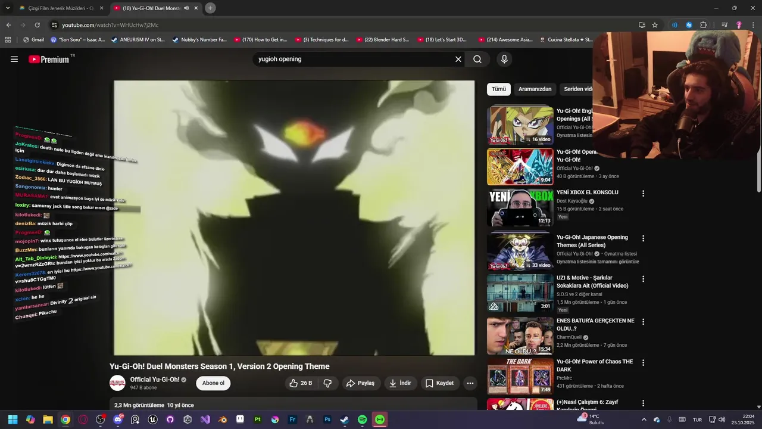
Task: Open options for Power of Chaos THE DARK
Action: (643, 363)
